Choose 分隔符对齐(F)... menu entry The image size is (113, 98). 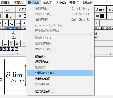click(x=60, y=73)
